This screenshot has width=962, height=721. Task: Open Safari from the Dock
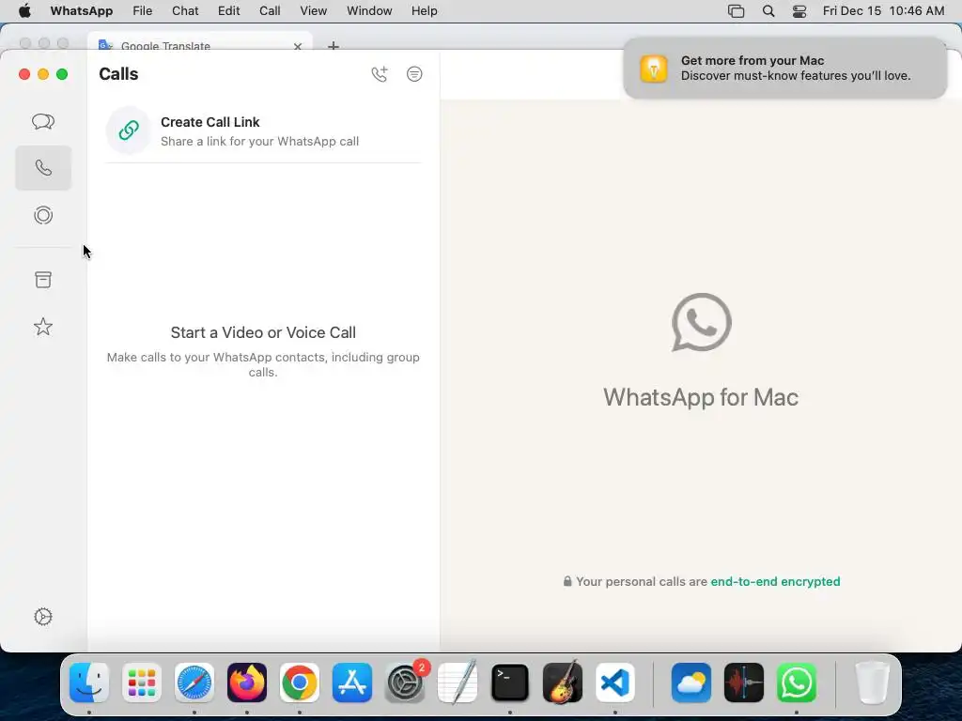[x=194, y=683]
